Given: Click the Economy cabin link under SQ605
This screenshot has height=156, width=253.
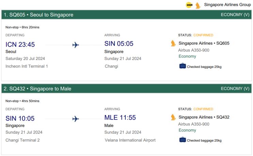Looking at the screenshot, I should point(187,56).
